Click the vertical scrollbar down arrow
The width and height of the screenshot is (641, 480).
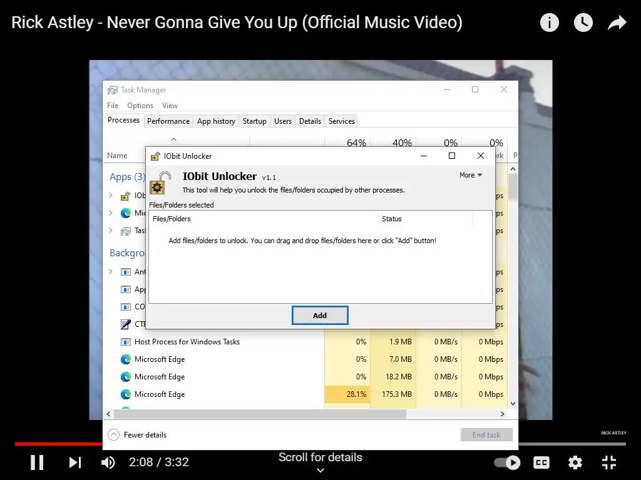click(x=513, y=404)
